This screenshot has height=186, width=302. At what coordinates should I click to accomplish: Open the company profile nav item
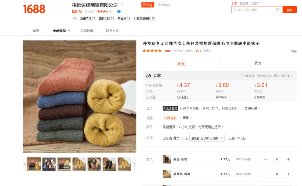click(87, 31)
